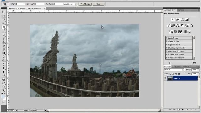Select the Magic Wand tool
Screen dimensions: 201x113
3,24
